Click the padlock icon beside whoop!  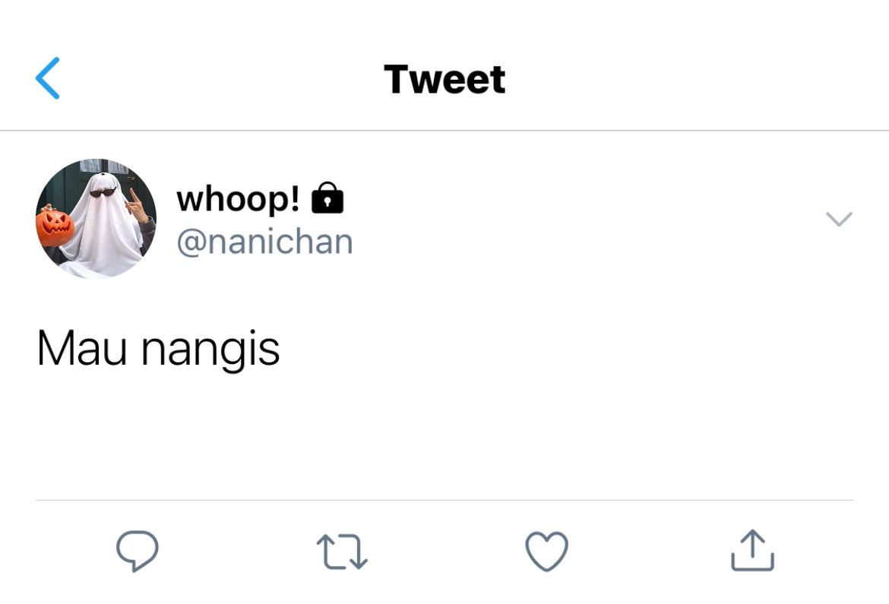tap(327, 198)
